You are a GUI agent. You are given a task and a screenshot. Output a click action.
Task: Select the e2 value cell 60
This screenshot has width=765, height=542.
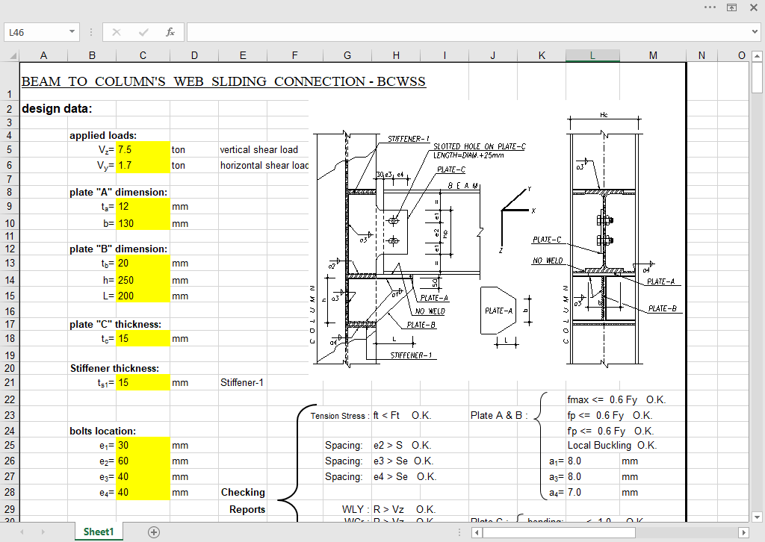click(x=143, y=461)
